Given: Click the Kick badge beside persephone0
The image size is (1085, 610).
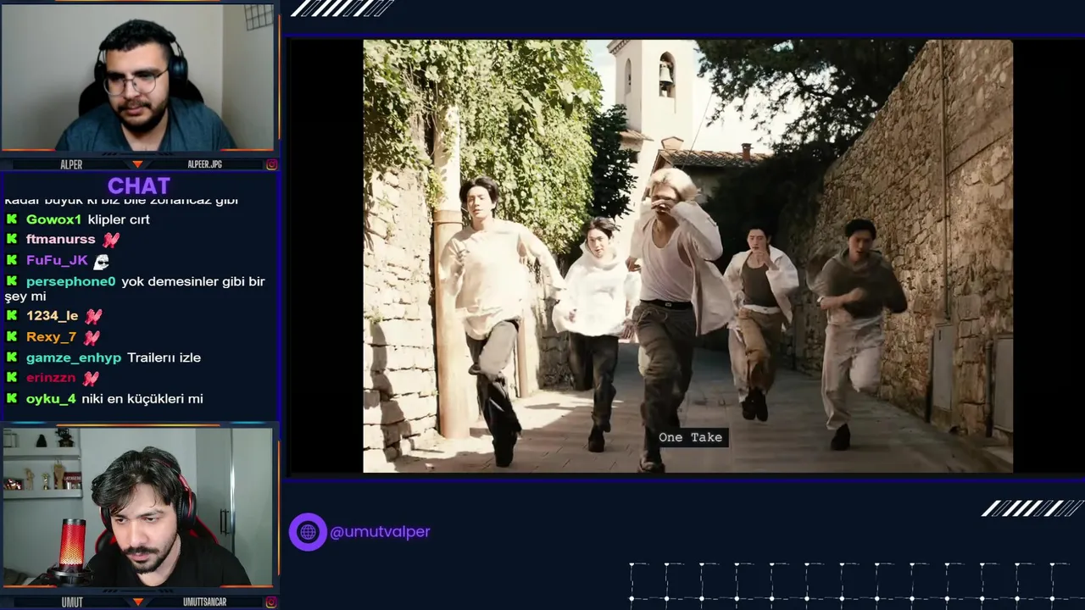Looking at the screenshot, I should [12, 281].
